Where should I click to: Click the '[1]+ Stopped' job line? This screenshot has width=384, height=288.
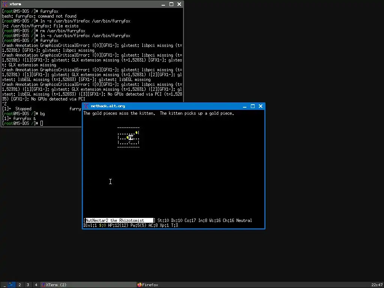tap(42, 109)
